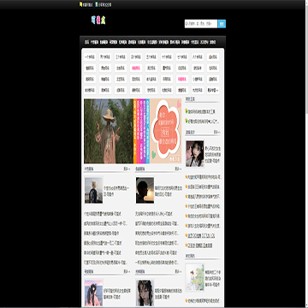This screenshot has width=308, height=308.
Task: Open the silhouette-against-sunset avatar thumbnail
Action: pos(145,191)
